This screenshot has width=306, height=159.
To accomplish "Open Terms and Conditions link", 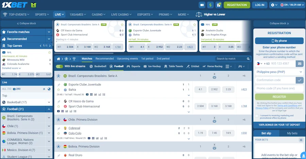I will tap(287, 106).
